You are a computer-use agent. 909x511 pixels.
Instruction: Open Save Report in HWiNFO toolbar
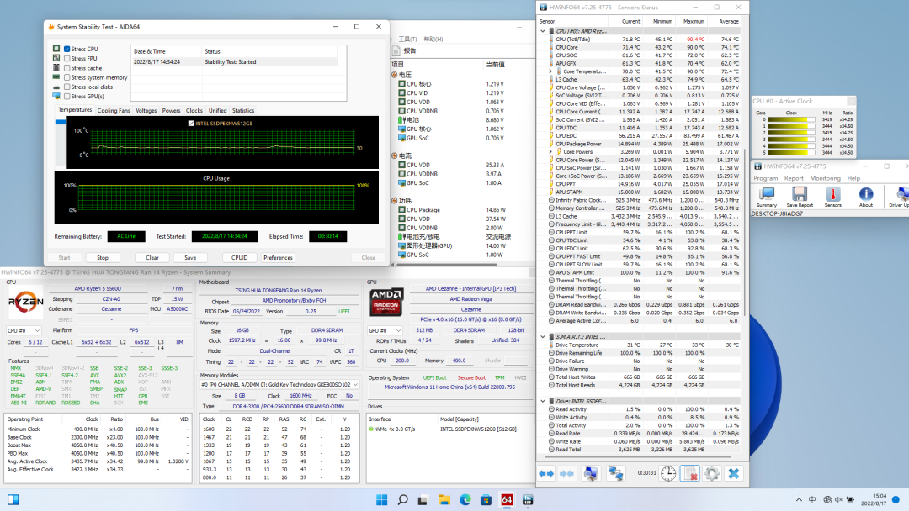pos(799,196)
